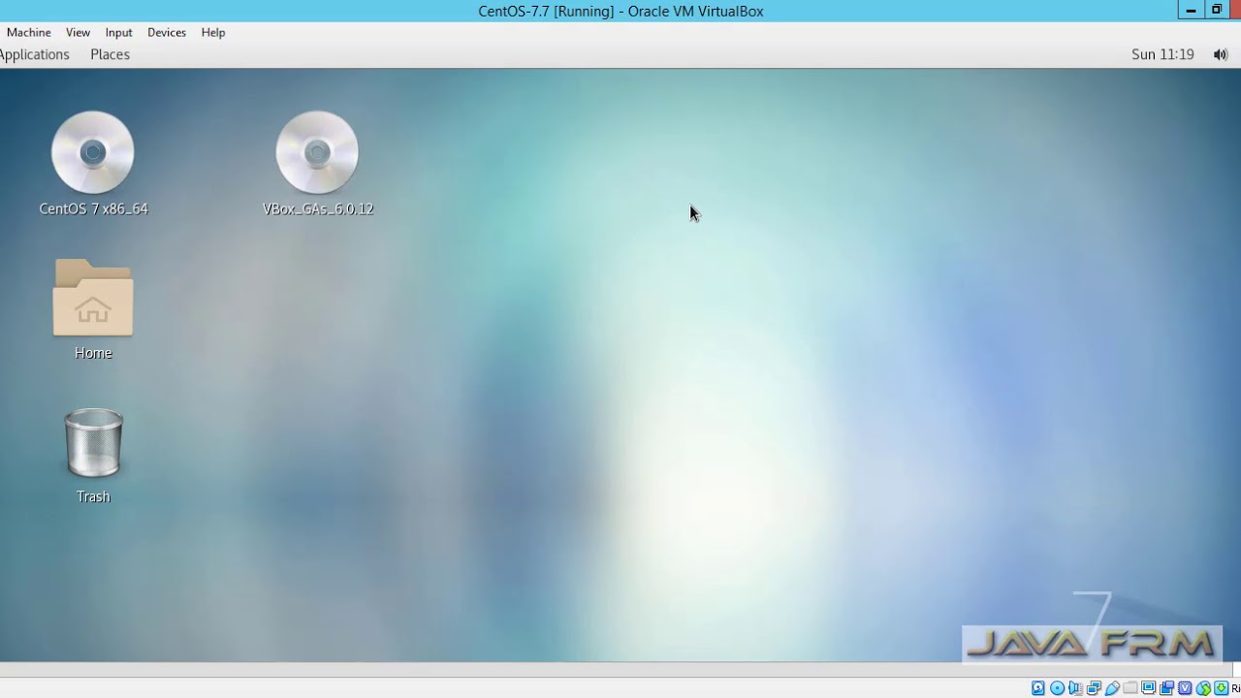
Task: Open the Help menu
Action: 213,32
